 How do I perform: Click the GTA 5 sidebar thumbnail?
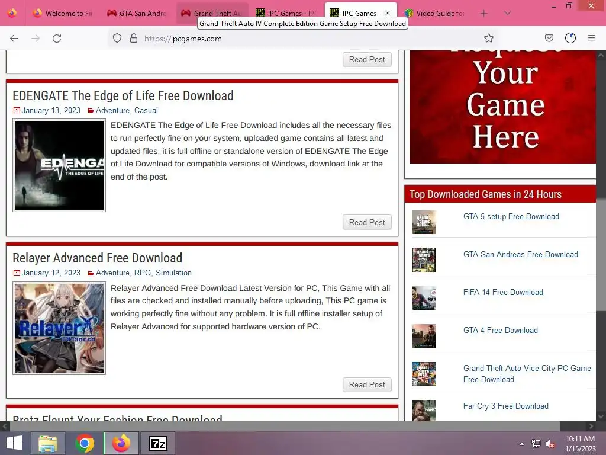424,222
